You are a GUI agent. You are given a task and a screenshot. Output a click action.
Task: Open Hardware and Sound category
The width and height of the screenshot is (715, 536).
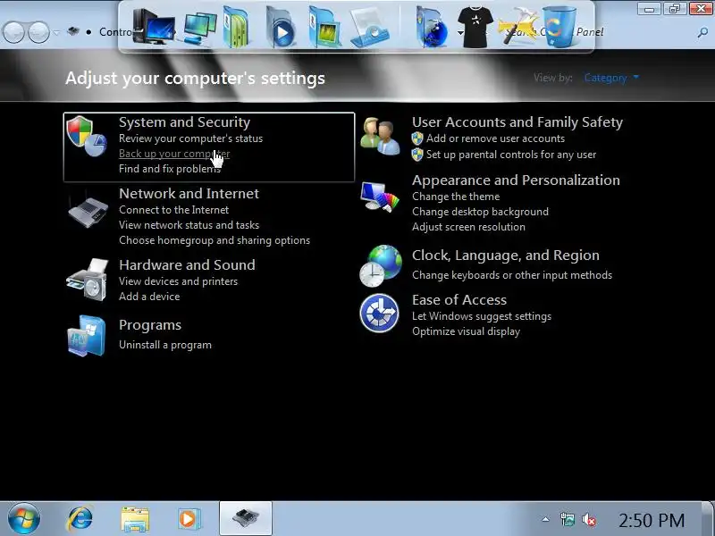tap(187, 265)
